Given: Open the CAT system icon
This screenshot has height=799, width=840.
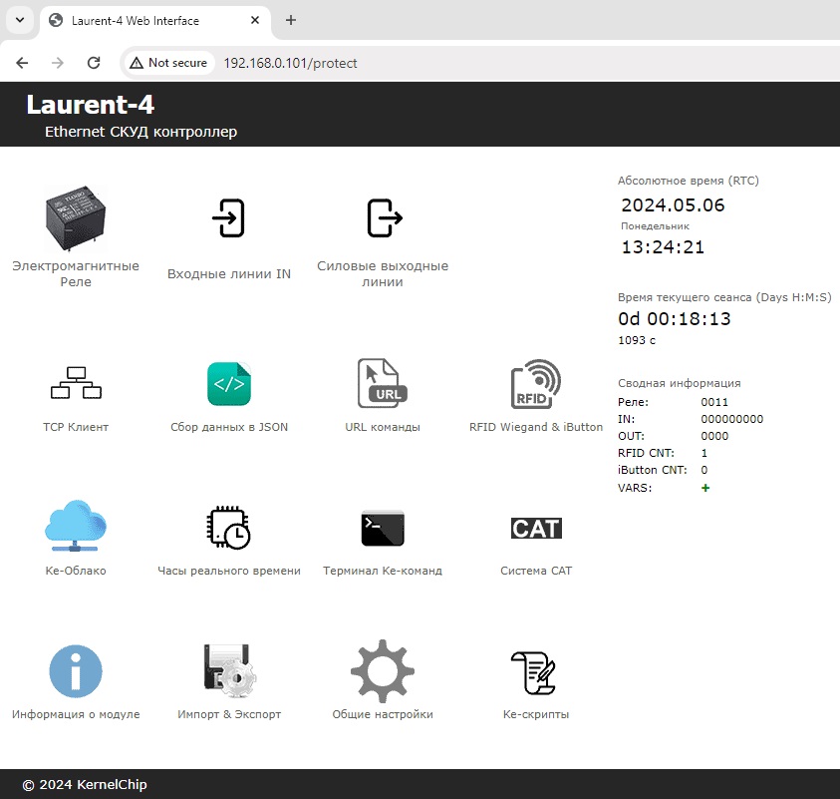Looking at the screenshot, I should click(x=536, y=529).
